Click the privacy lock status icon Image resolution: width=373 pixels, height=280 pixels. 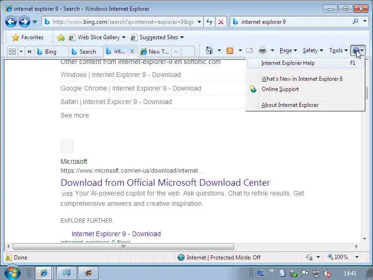[x=309, y=257]
